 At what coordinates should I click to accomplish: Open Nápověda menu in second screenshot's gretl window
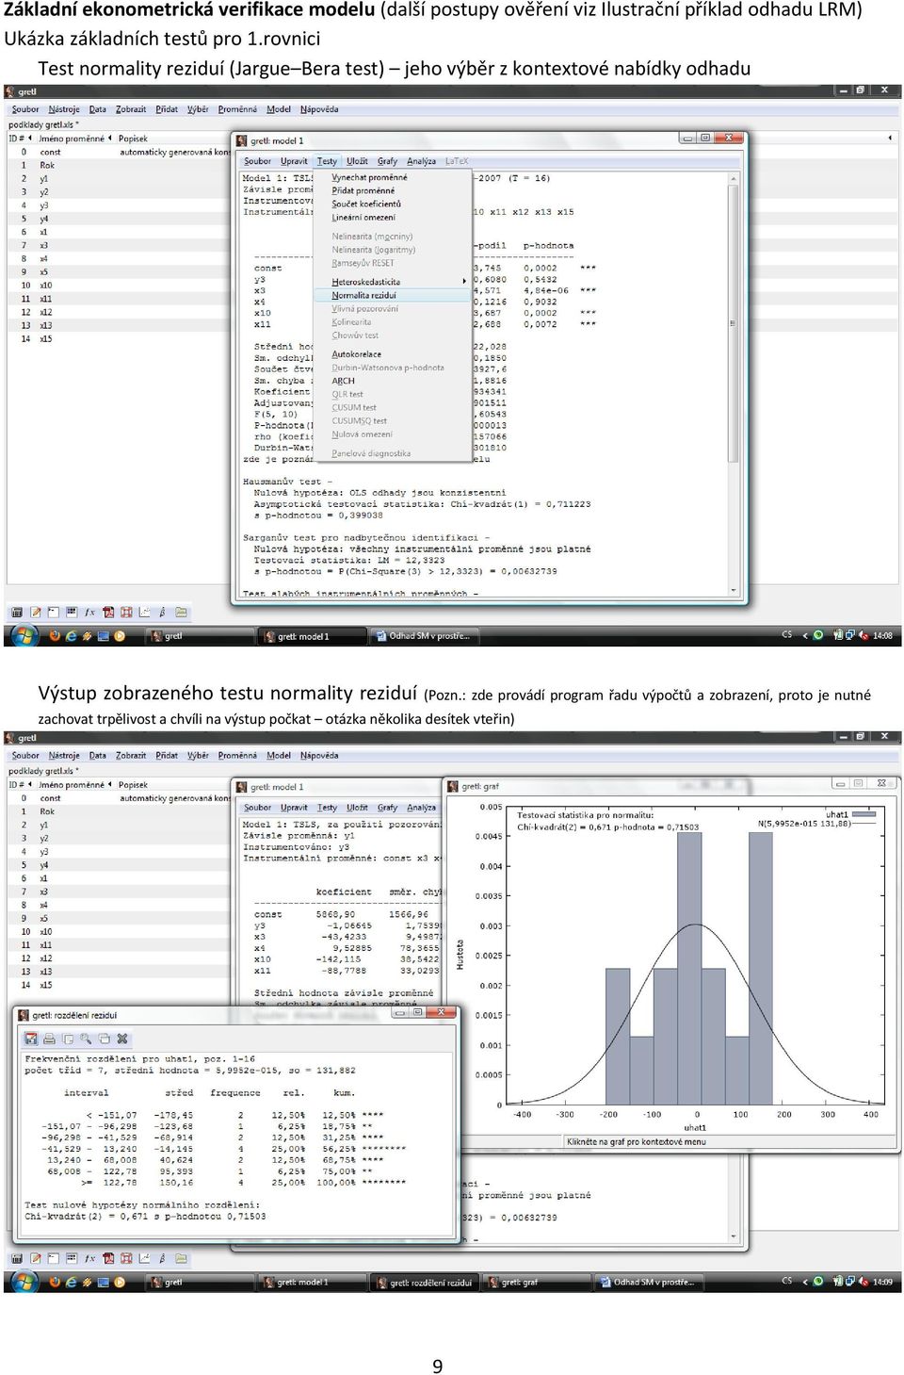click(319, 756)
